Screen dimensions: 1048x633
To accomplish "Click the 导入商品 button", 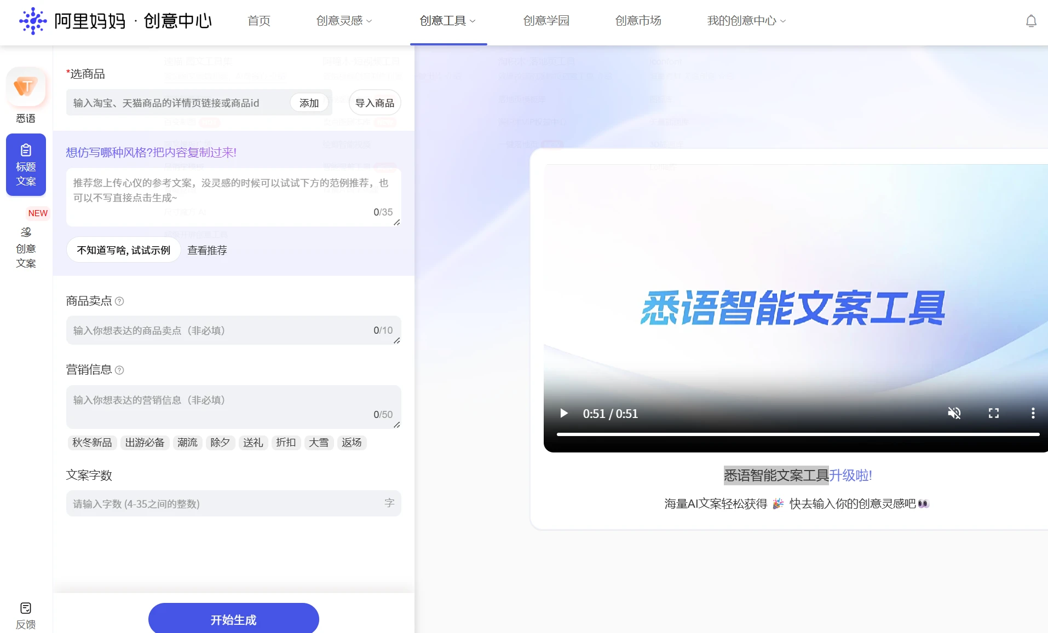I will pyautogui.click(x=375, y=103).
